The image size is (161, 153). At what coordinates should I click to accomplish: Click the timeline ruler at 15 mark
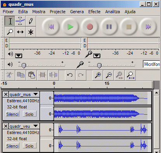[x=107, y=84]
